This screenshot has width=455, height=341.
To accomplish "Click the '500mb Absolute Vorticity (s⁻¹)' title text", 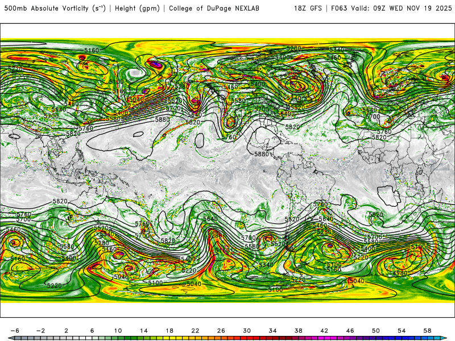I will (55, 9).
